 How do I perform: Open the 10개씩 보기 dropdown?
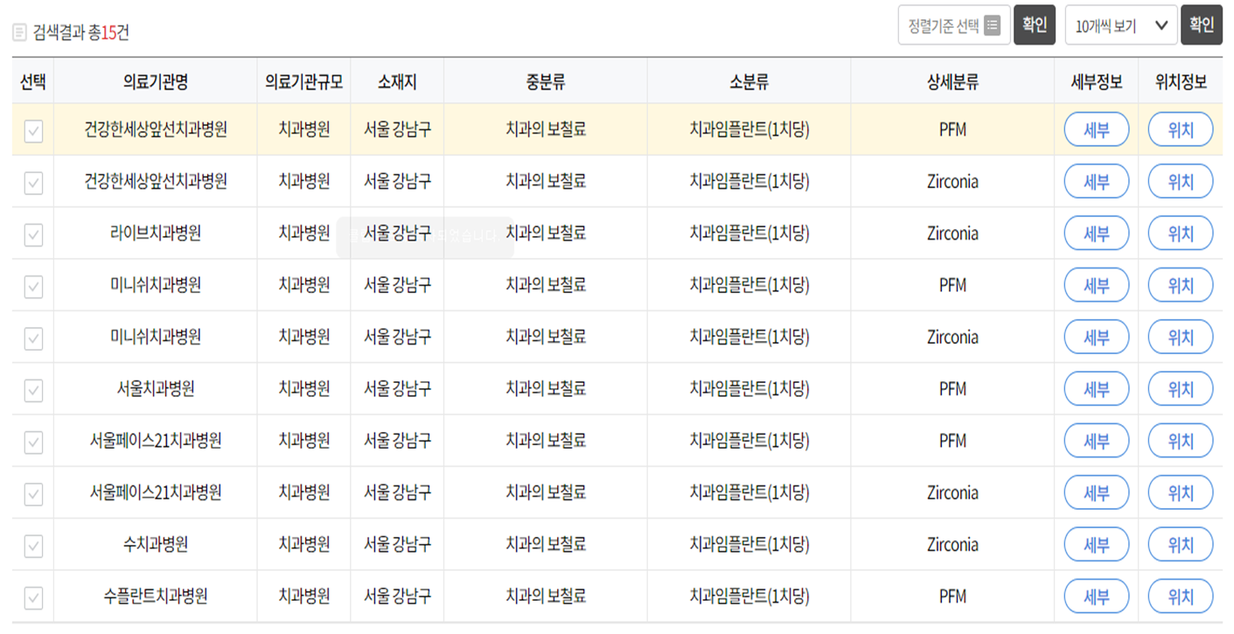[1121, 25]
